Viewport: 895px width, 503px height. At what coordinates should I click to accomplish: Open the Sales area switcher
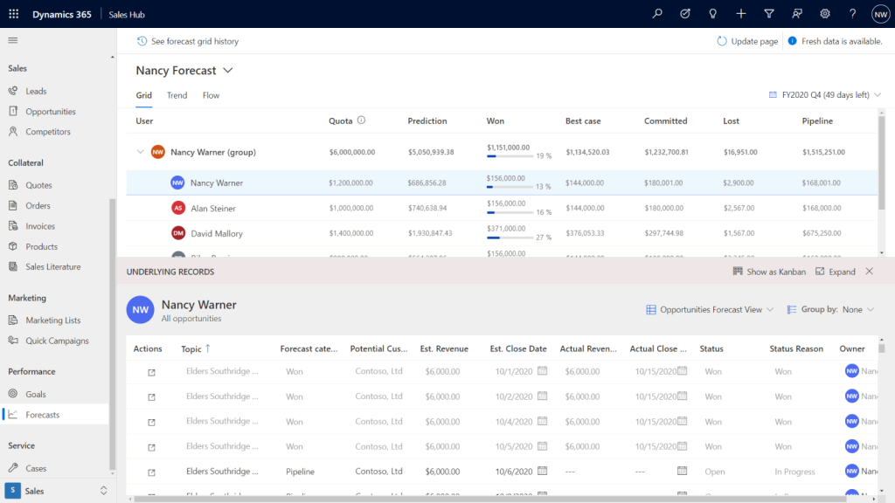[56, 491]
